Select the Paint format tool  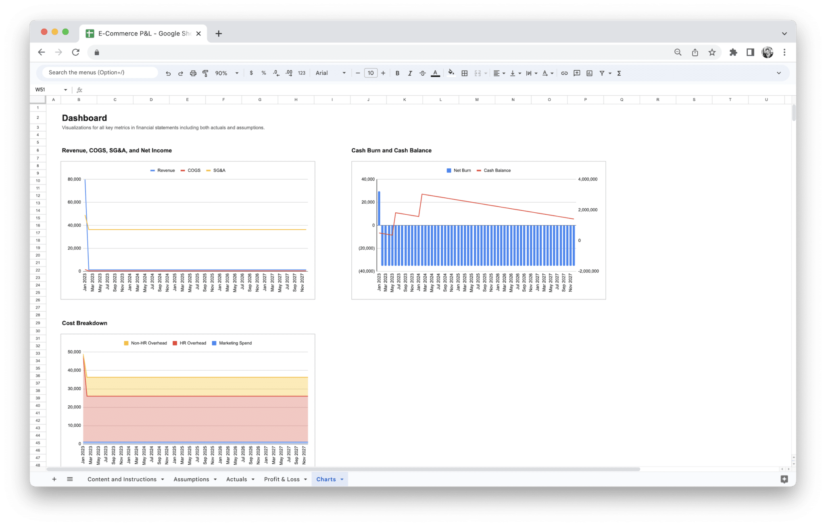click(x=205, y=73)
